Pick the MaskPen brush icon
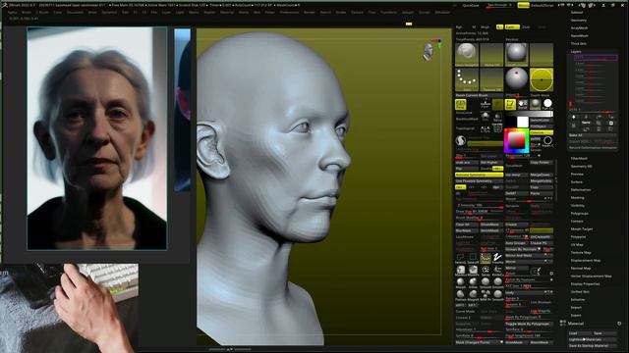 click(x=474, y=271)
